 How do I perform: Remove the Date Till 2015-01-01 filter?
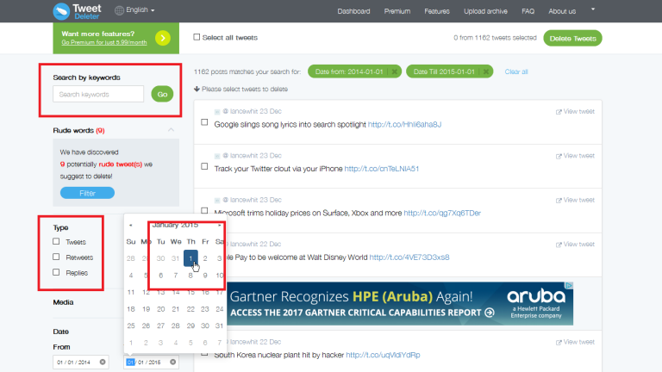click(x=486, y=71)
